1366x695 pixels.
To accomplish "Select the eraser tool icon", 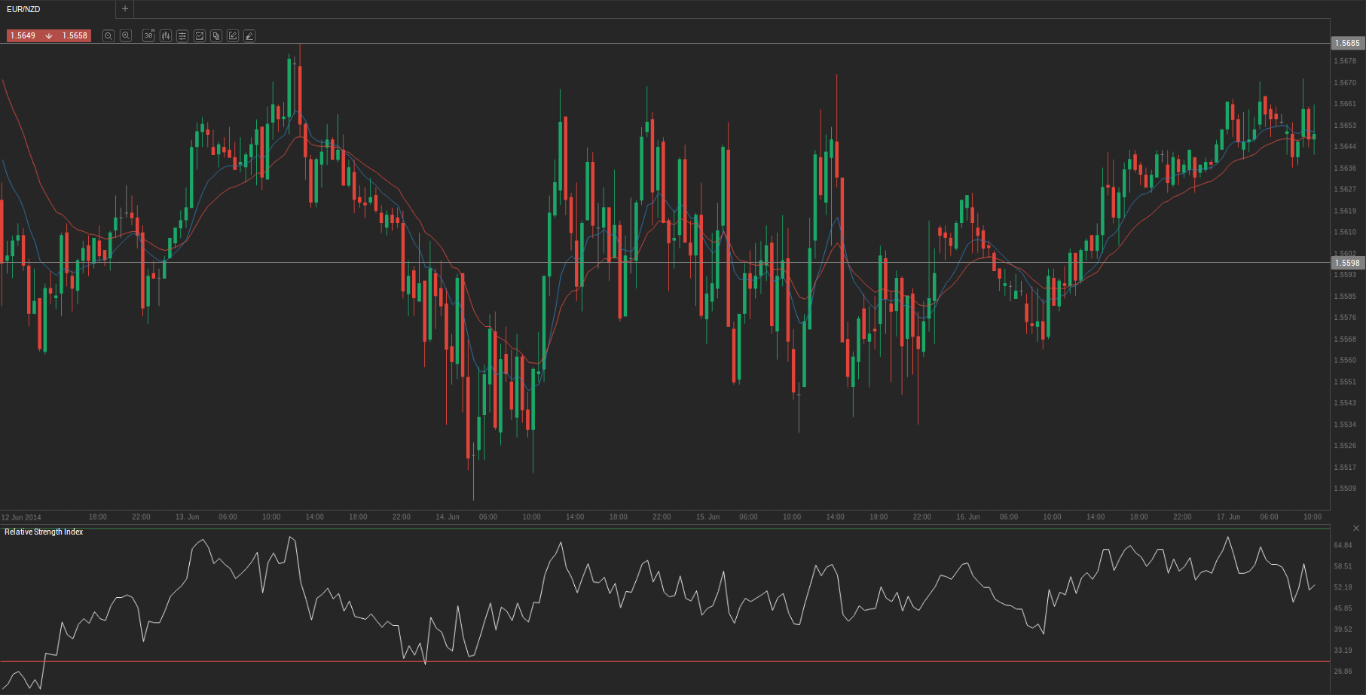I will point(249,35).
